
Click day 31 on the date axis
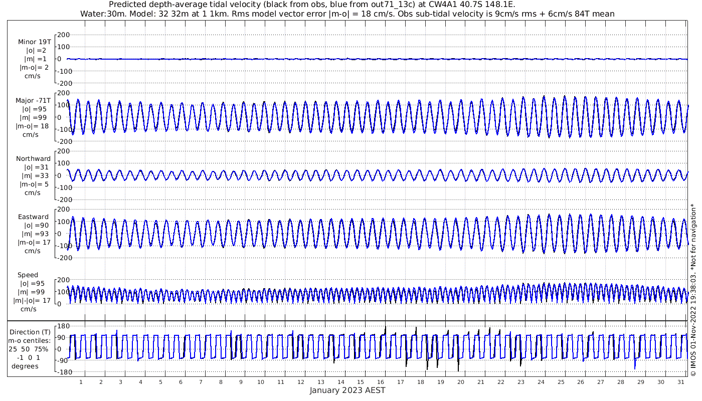[x=680, y=382]
